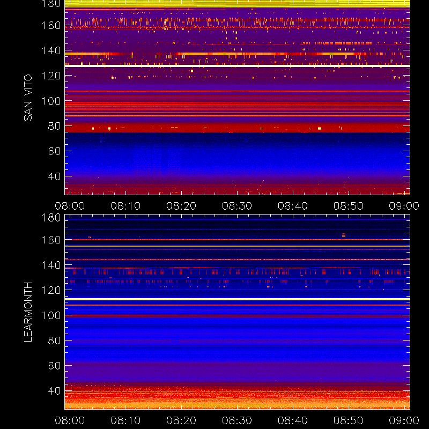Viewport: 429px width, 429px height.
Task: Click the 160 frequency label on Learmonth plot
Action: coord(51,240)
